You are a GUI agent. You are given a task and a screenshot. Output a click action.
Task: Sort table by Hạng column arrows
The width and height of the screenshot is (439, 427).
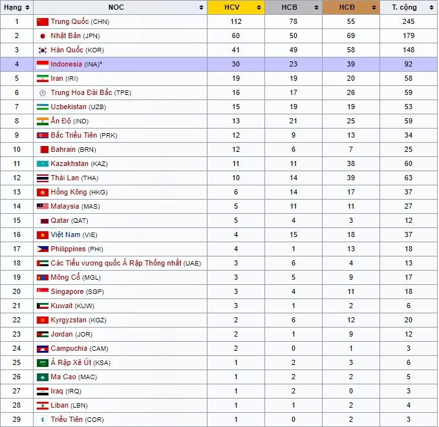pyautogui.click(x=27, y=8)
